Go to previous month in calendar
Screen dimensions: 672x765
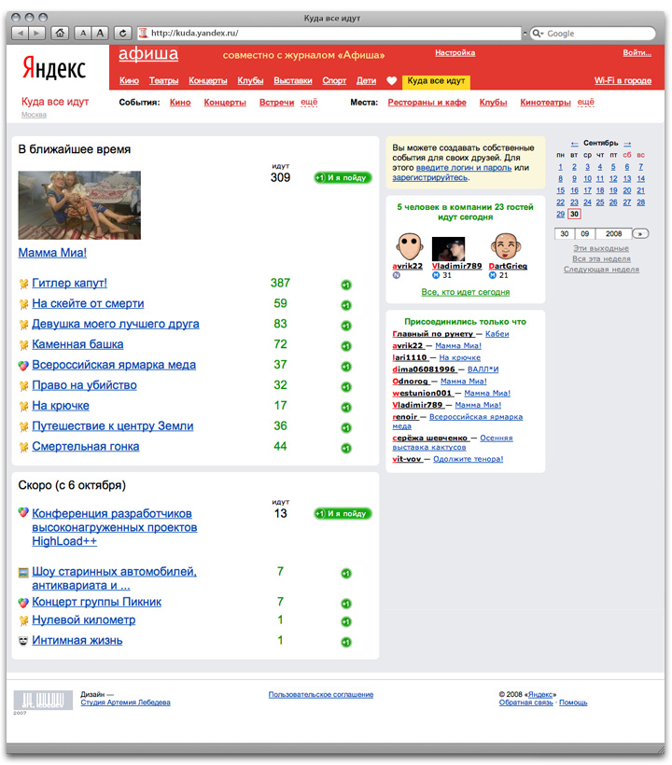pos(574,144)
